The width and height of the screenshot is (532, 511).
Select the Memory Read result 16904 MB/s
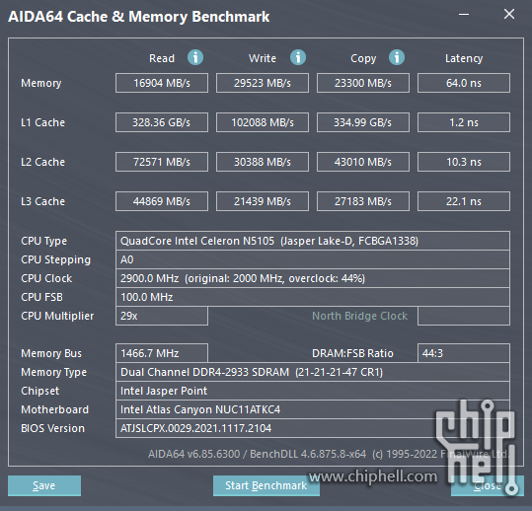click(x=162, y=83)
